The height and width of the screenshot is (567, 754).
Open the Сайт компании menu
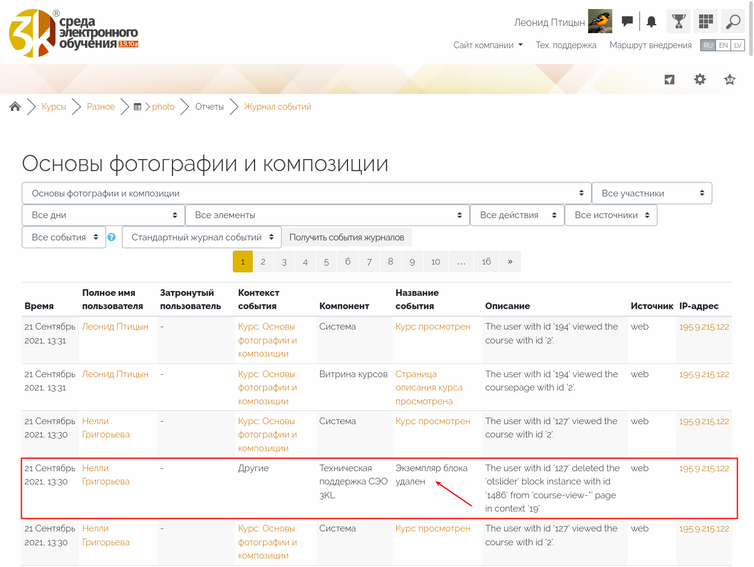488,45
